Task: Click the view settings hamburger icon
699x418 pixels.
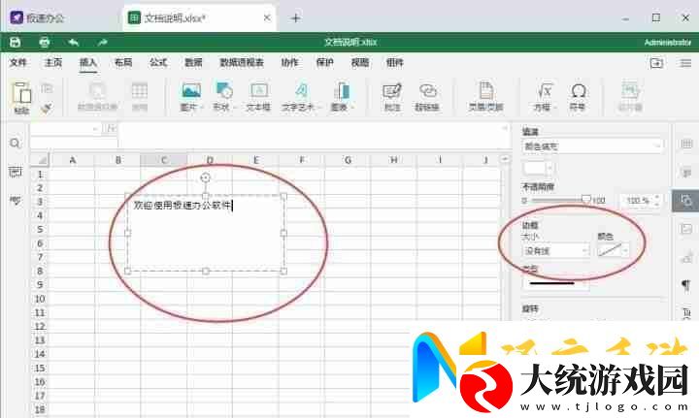Action: pyautogui.click(x=685, y=63)
